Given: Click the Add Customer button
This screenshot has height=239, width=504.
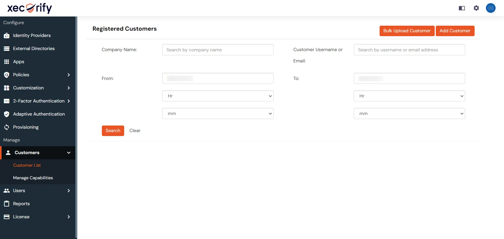Looking at the screenshot, I should coord(455,31).
